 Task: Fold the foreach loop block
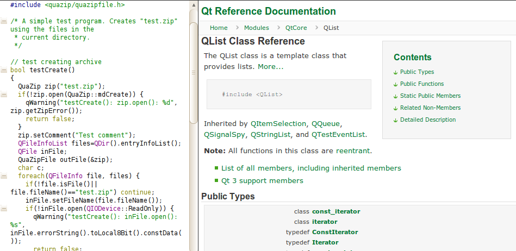click(4, 176)
